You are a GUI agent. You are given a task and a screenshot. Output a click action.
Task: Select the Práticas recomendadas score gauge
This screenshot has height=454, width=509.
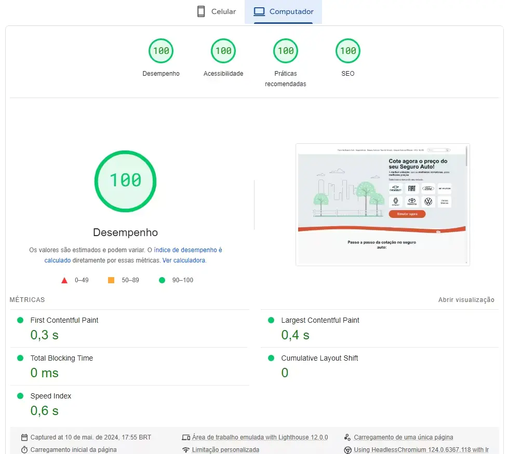[286, 50]
